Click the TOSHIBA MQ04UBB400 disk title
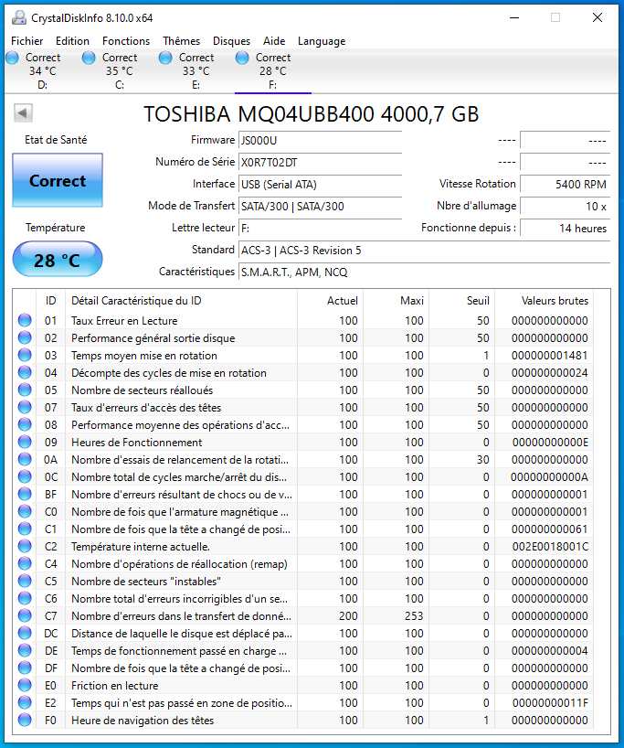Screen dimensions: 624x748 tap(312, 114)
